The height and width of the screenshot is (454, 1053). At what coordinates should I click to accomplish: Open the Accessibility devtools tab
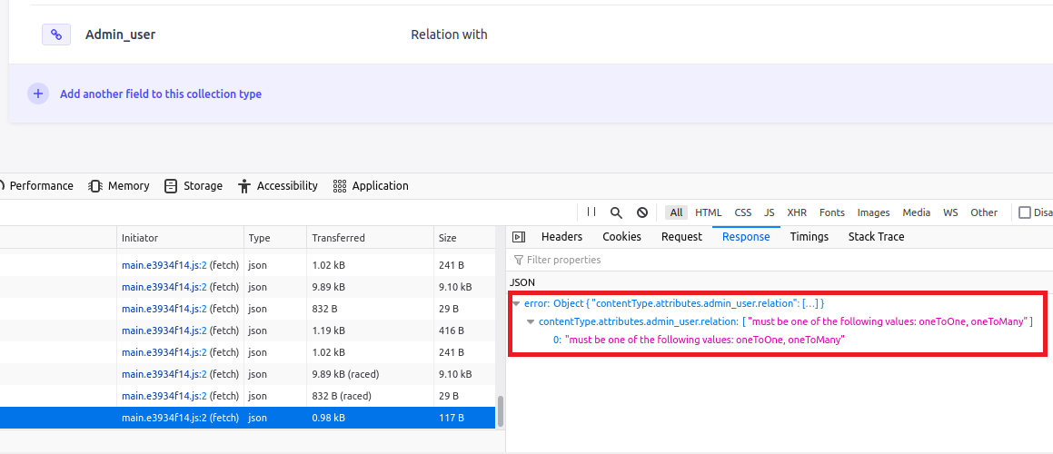click(278, 186)
